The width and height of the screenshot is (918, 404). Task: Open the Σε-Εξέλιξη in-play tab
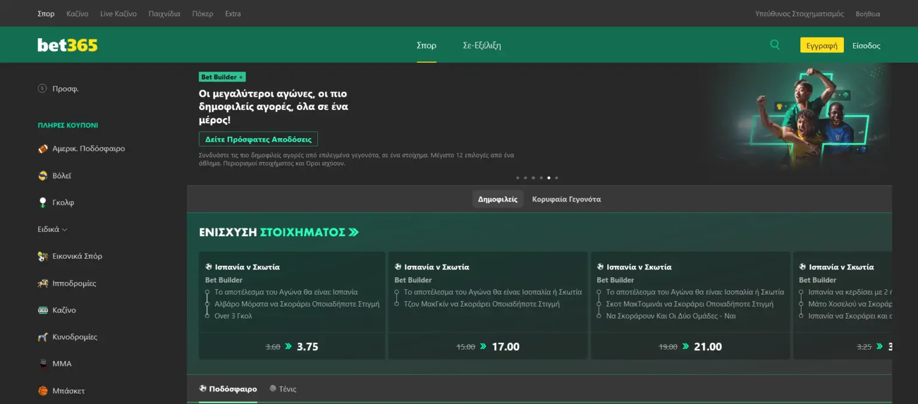[482, 45]
